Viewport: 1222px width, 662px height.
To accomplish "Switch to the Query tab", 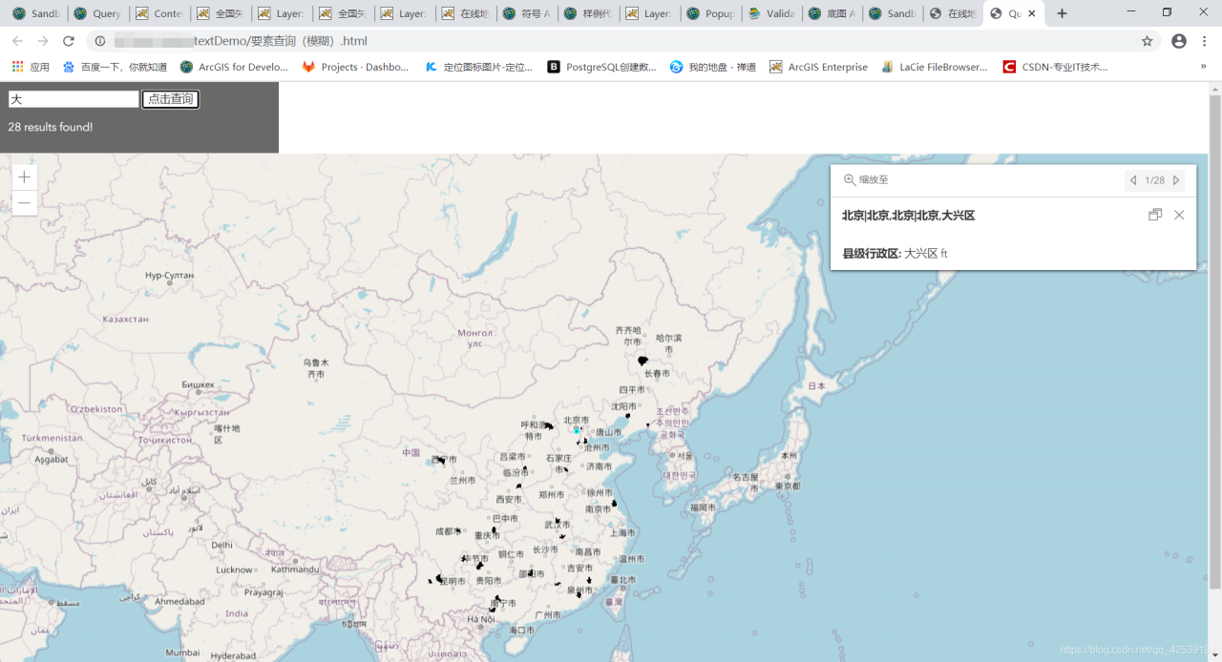I will [98, 13].
